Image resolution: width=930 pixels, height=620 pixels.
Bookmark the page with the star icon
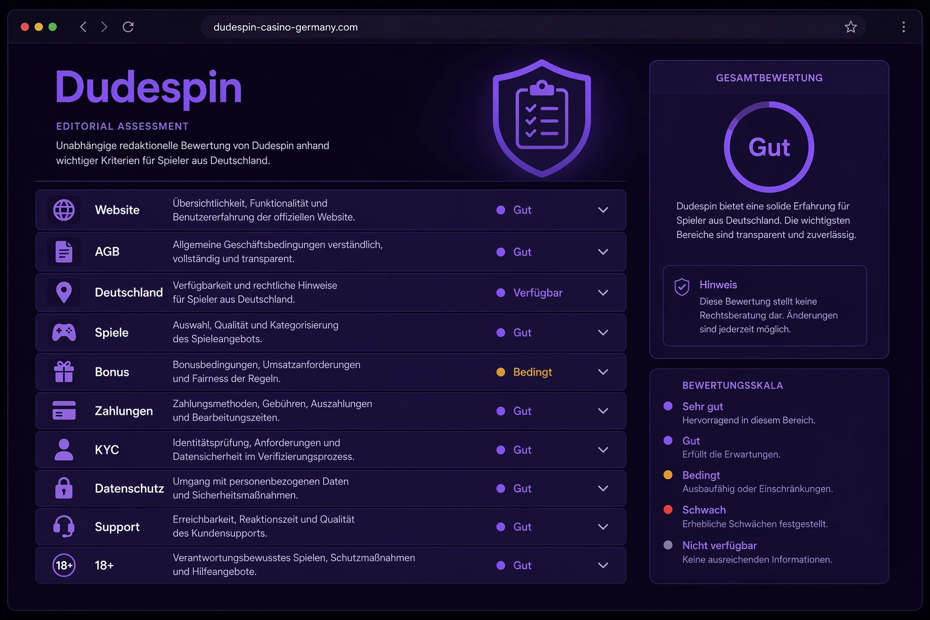[x=851, y=27]
